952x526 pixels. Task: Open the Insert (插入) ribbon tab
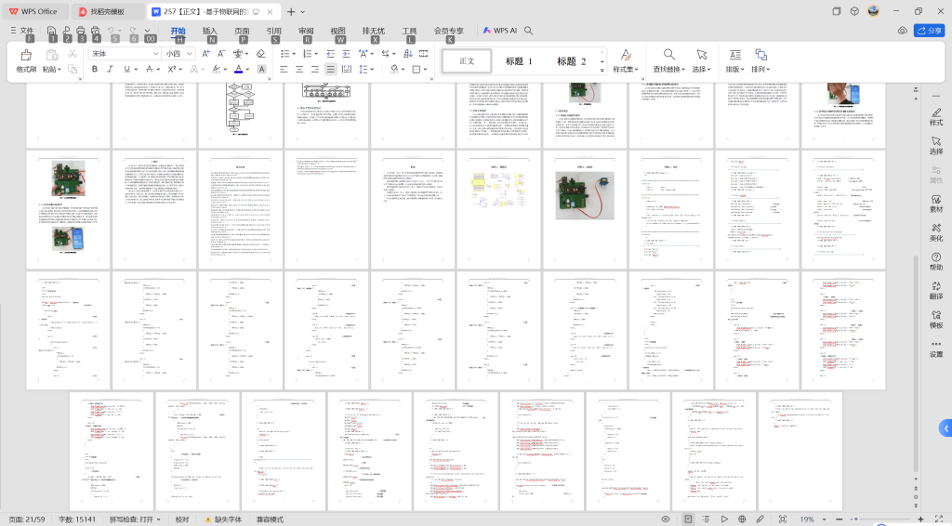(x=210, y=31)
